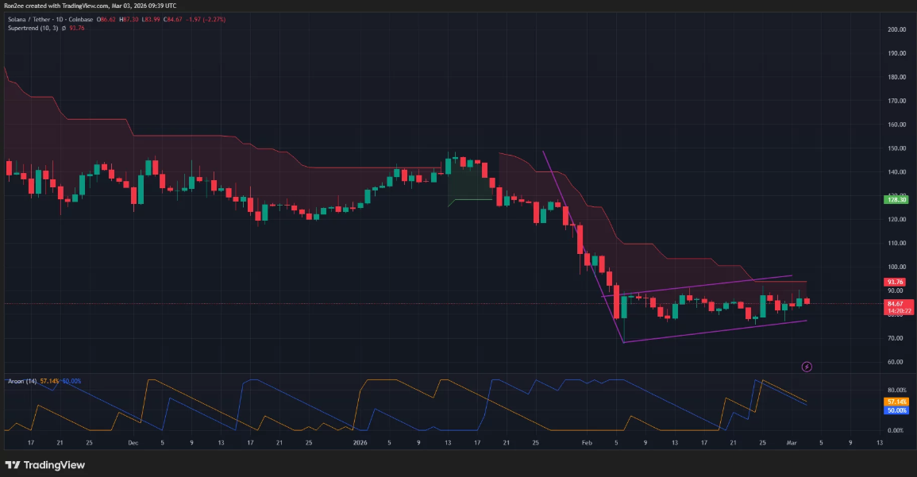Click the red 93.76 Supertrend price label
917x477 pixels.
click(x=895, y=282)
